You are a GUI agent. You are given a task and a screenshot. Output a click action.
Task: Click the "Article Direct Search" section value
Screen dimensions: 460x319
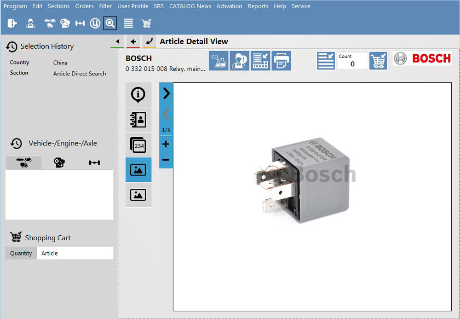coord(80,74)
